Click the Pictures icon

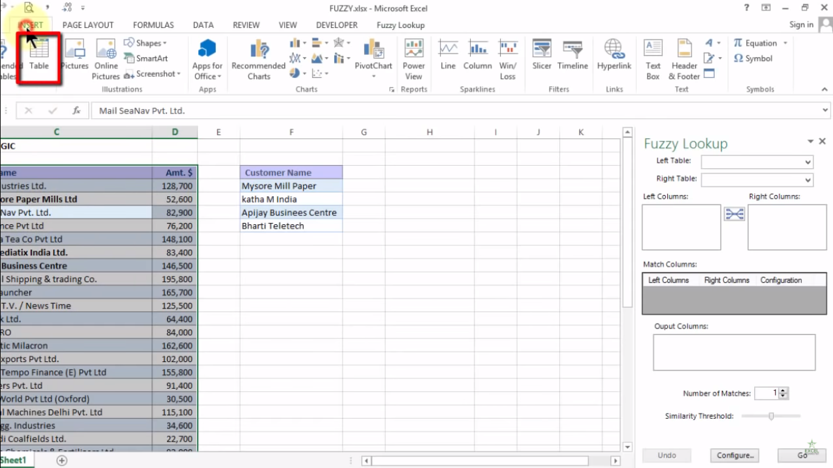(74, 55)
